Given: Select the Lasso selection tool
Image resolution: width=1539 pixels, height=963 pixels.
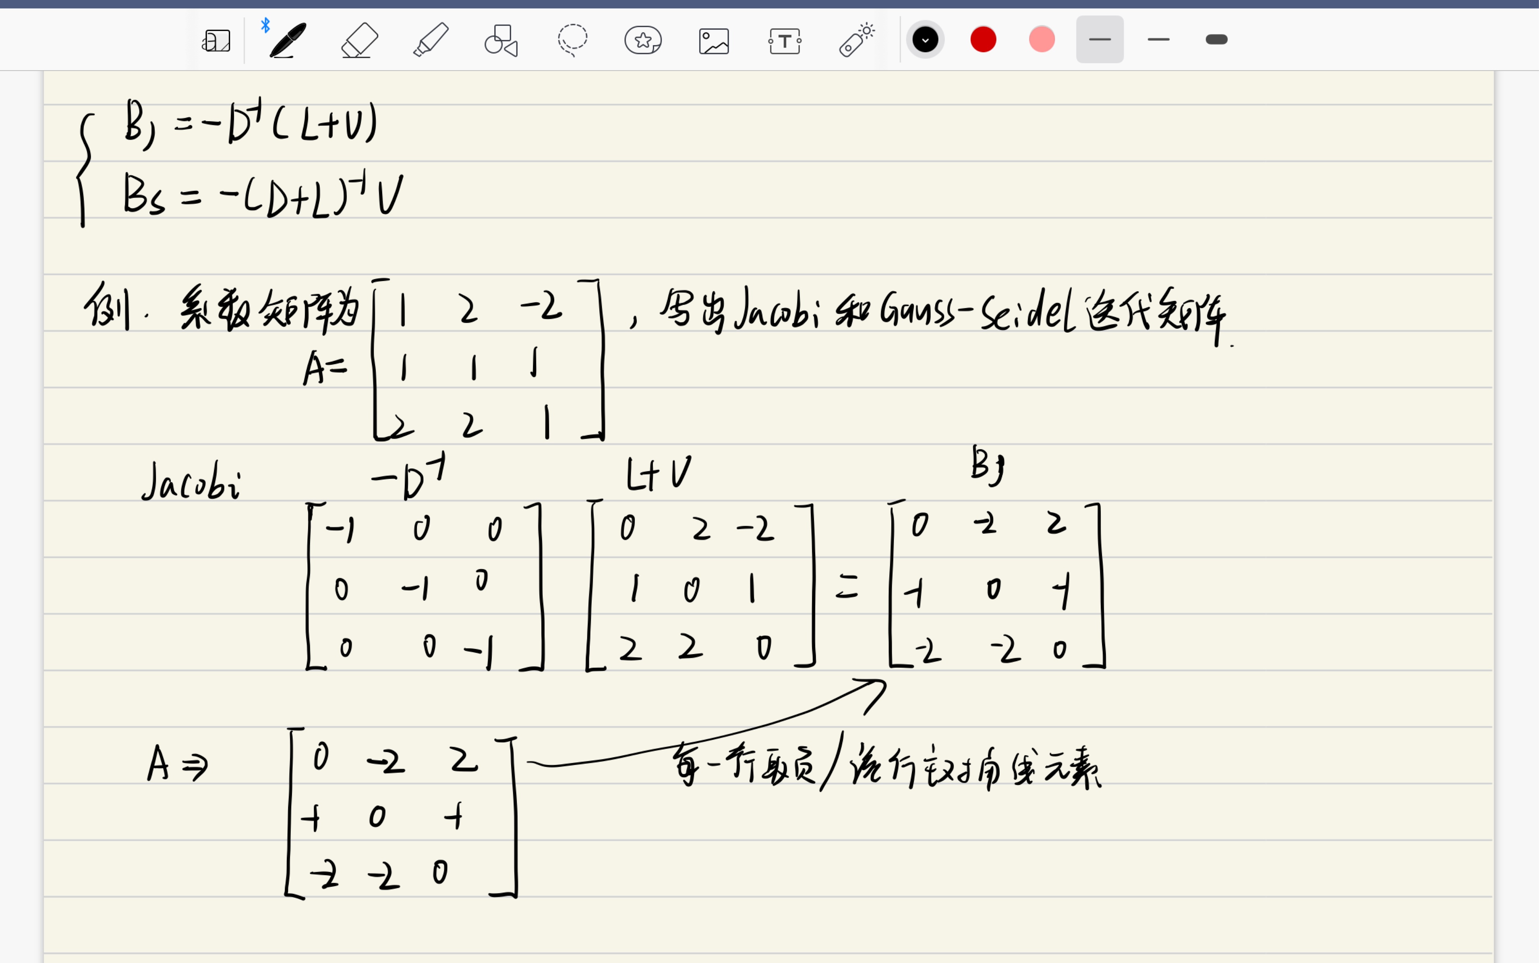Looking at the screenshot, I should (572, 40).
